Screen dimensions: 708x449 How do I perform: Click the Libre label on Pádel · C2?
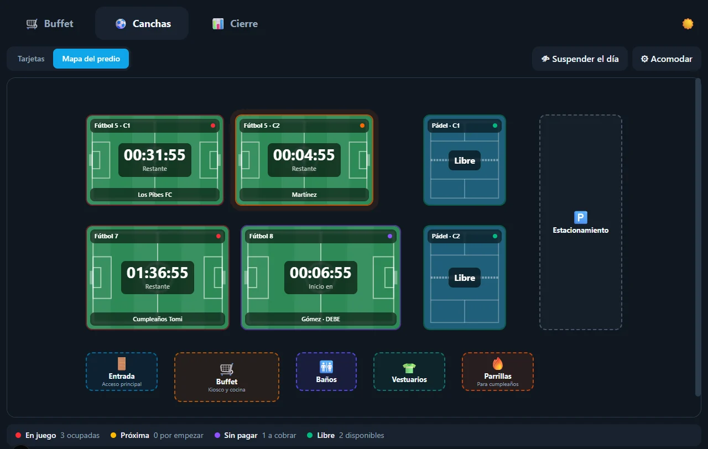465,278
